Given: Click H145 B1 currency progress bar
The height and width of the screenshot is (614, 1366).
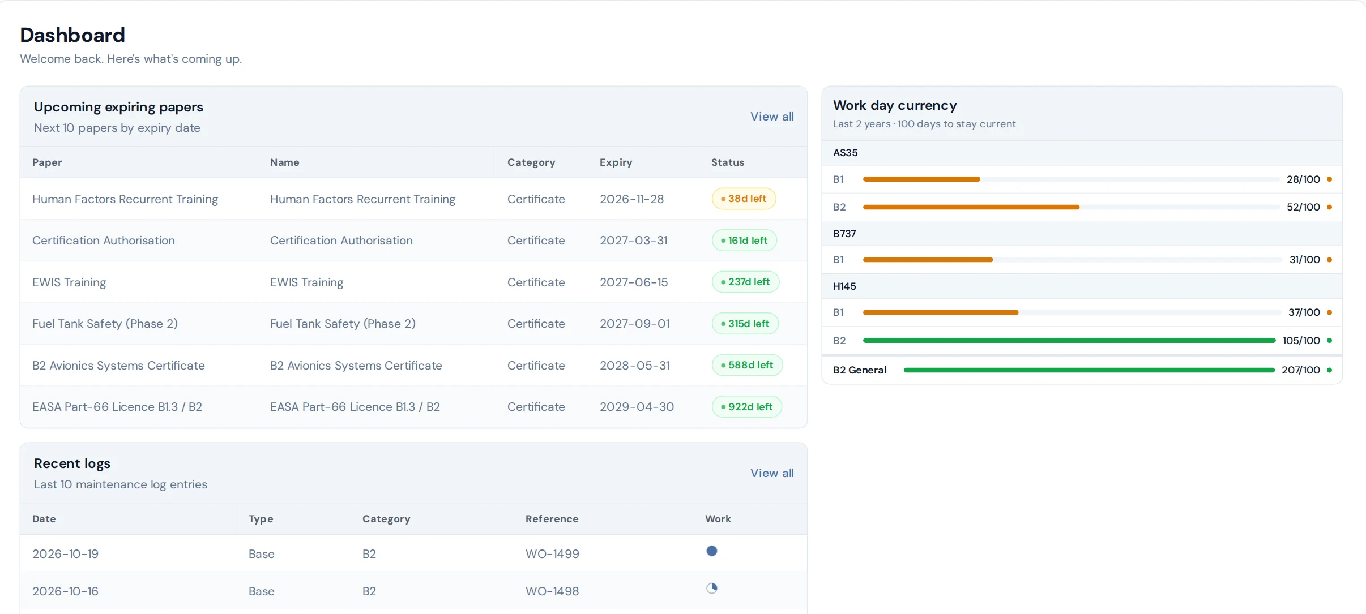Looking at the screenshot, I should click(1072, 312).
